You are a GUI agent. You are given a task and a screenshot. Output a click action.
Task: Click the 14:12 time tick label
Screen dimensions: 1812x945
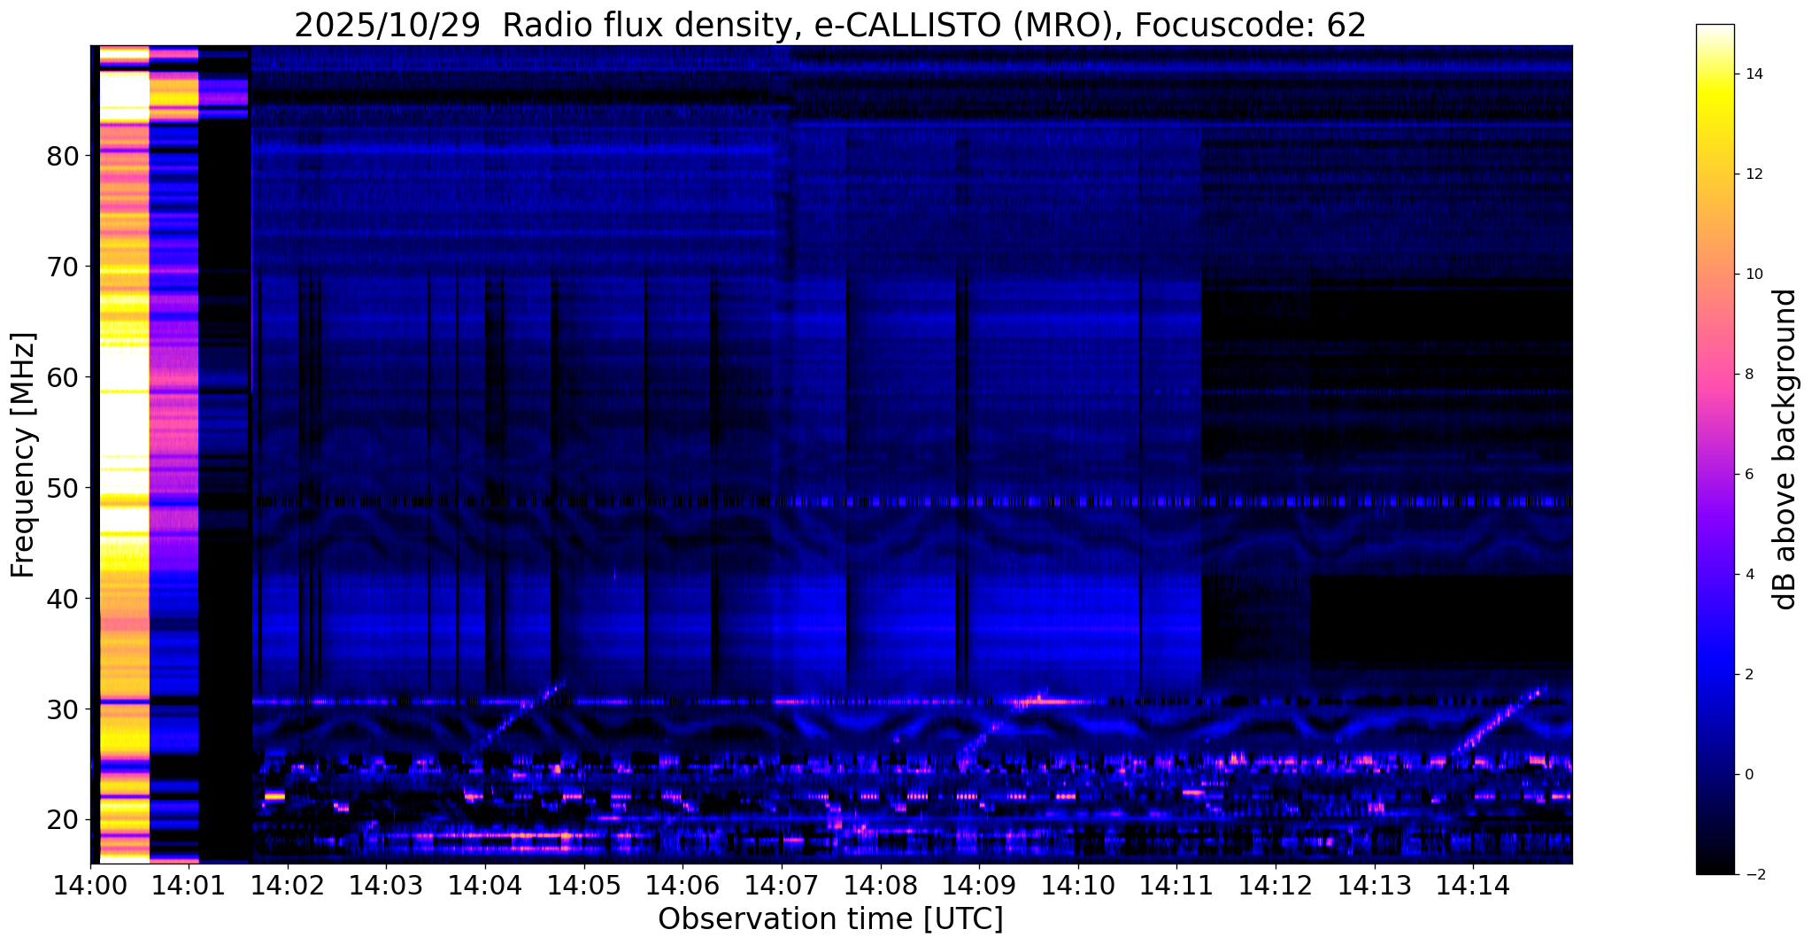point(1276,885)
